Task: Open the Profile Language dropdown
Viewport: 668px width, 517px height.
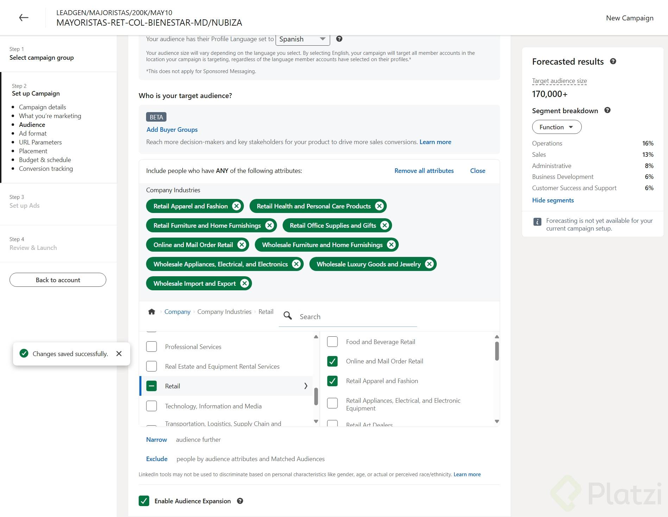Action: [x=303, y=39]
